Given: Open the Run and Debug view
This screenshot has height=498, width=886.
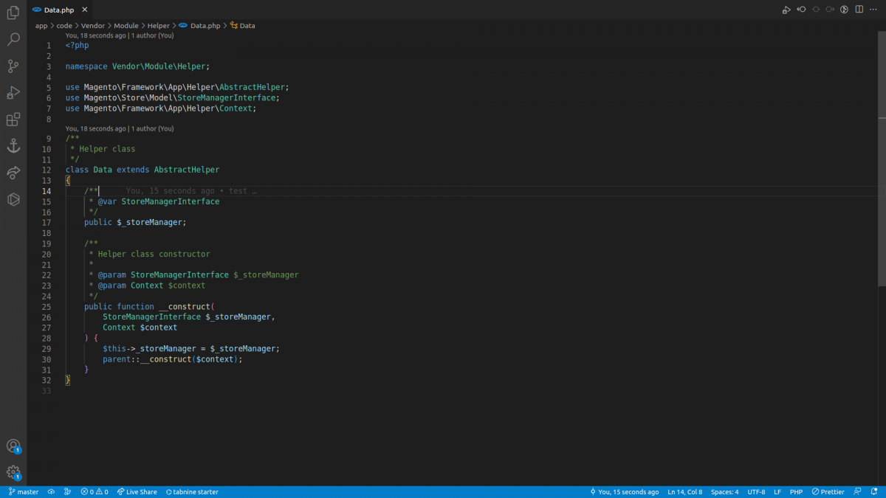Looking at the screenshot, I should pos(13,92).
